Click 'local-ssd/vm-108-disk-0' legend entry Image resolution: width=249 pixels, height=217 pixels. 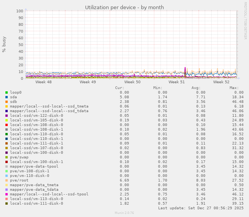coord(37,125)
